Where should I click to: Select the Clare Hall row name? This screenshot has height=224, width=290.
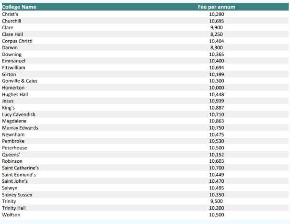12,34
